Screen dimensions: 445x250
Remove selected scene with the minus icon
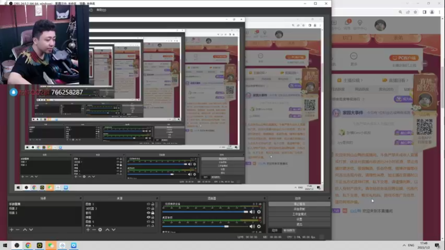pyautogui.click(x=18, y=229)
